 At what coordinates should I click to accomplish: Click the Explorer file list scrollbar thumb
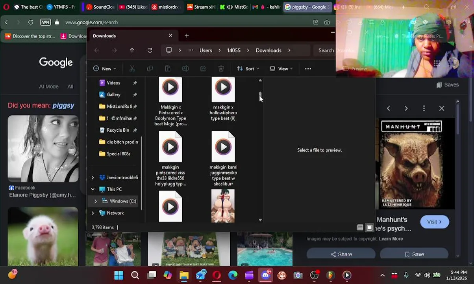(x=260, y=94)
